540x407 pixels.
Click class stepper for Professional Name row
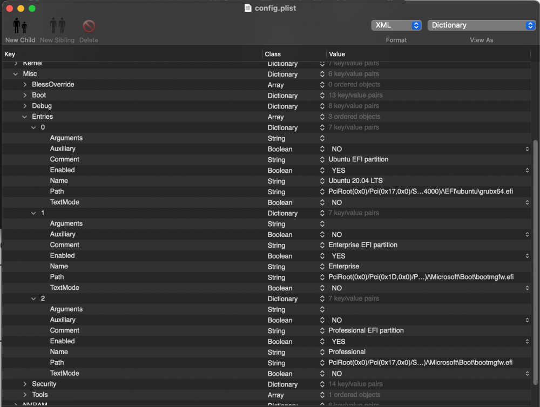pyautogui.click(x=322, y=352)
